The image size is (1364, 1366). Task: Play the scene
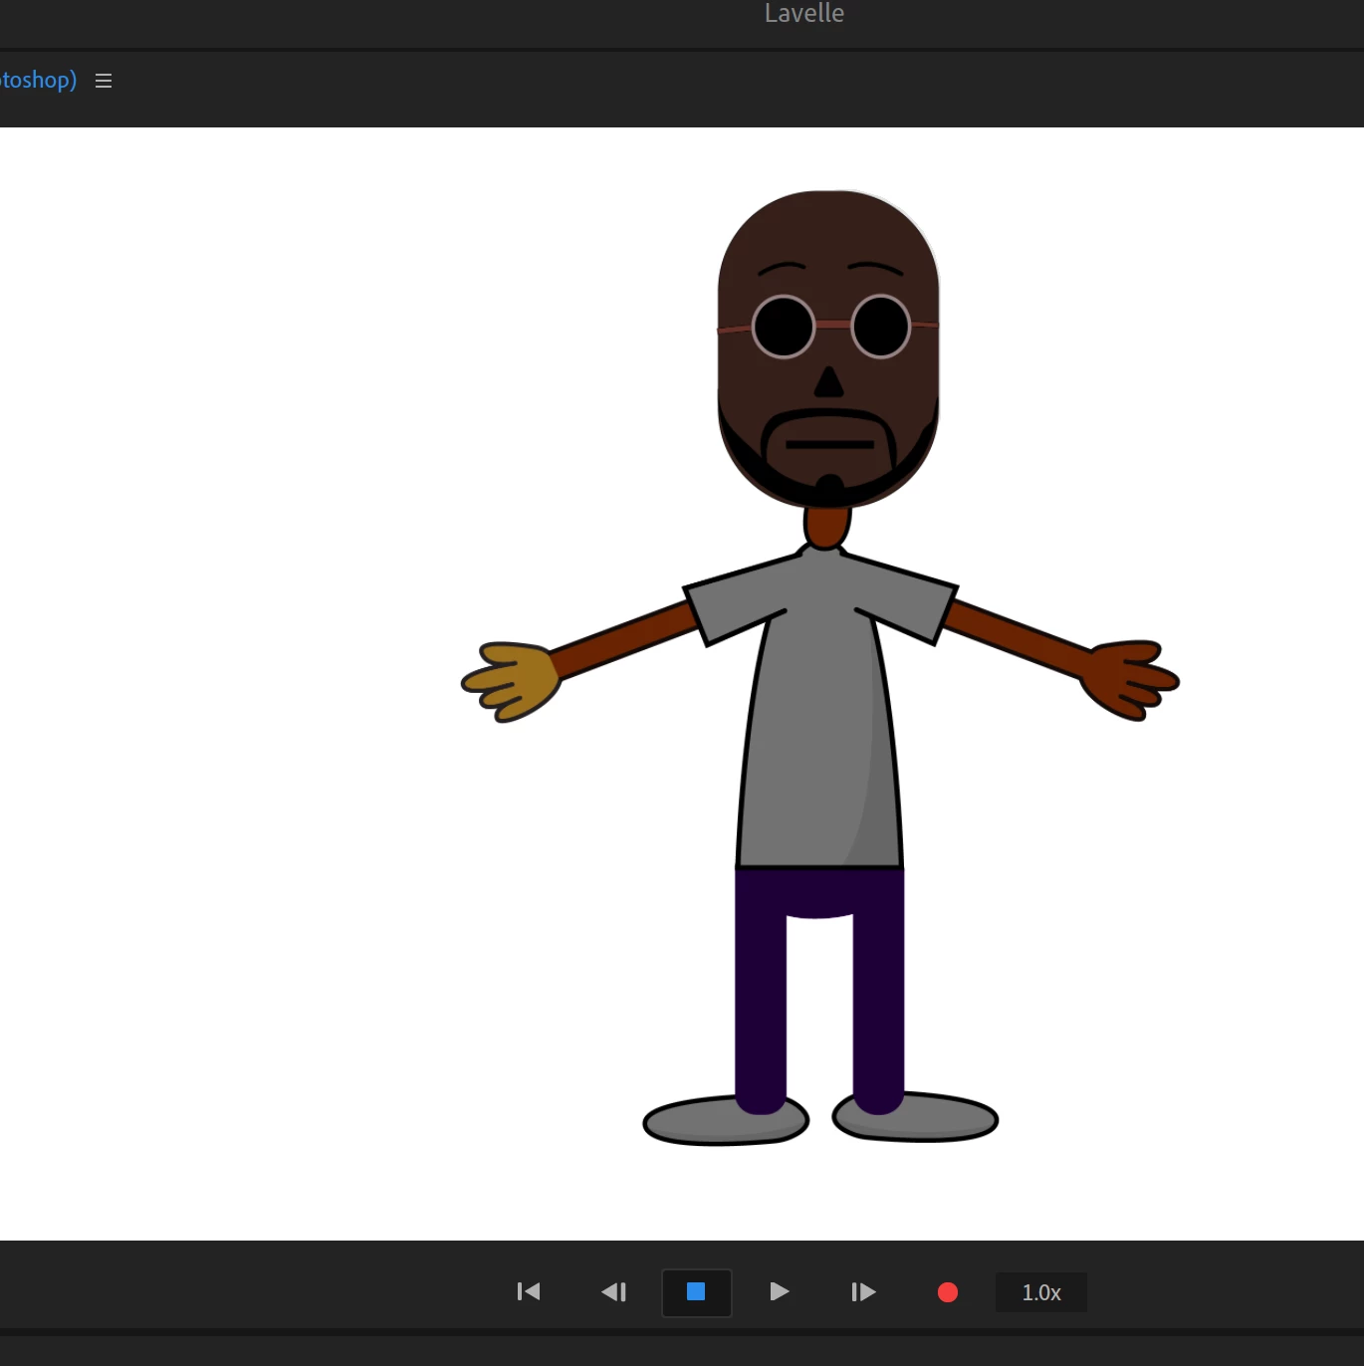pos(780,1291)
